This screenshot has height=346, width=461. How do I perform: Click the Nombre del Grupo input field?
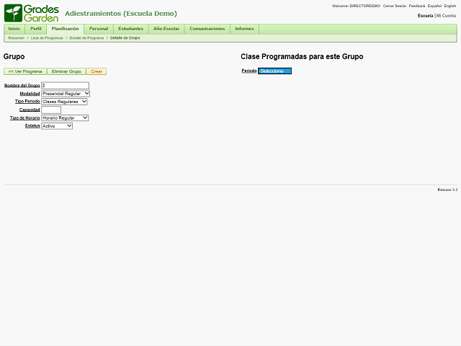pos(65,85)
